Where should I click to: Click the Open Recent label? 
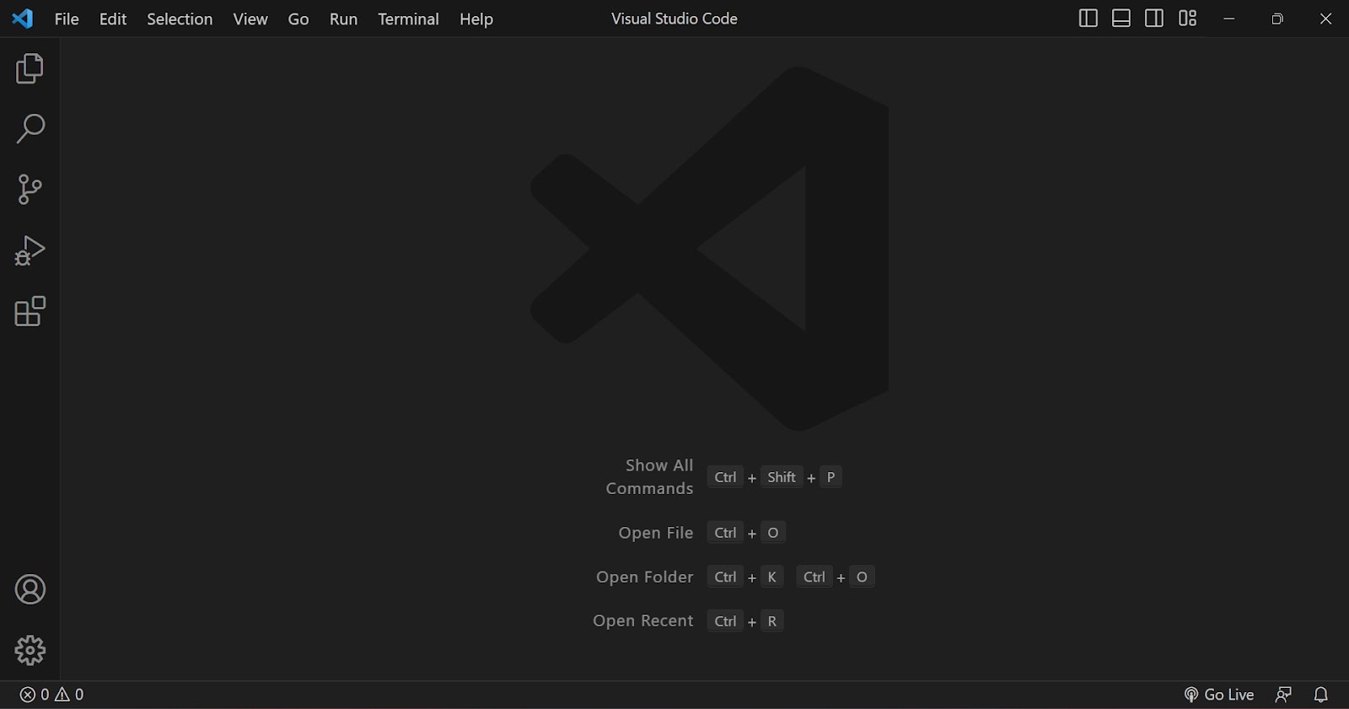pos(643,620)
